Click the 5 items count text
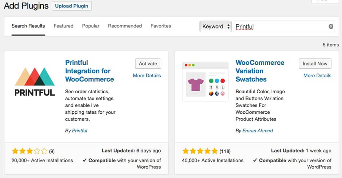Image resolution: width=342 pixels, height=178 pixels. pos(331,45)
